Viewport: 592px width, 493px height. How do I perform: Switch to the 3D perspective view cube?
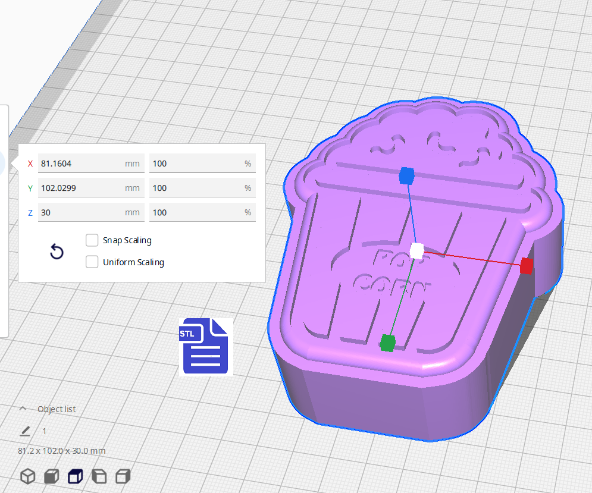coord(28,476)
